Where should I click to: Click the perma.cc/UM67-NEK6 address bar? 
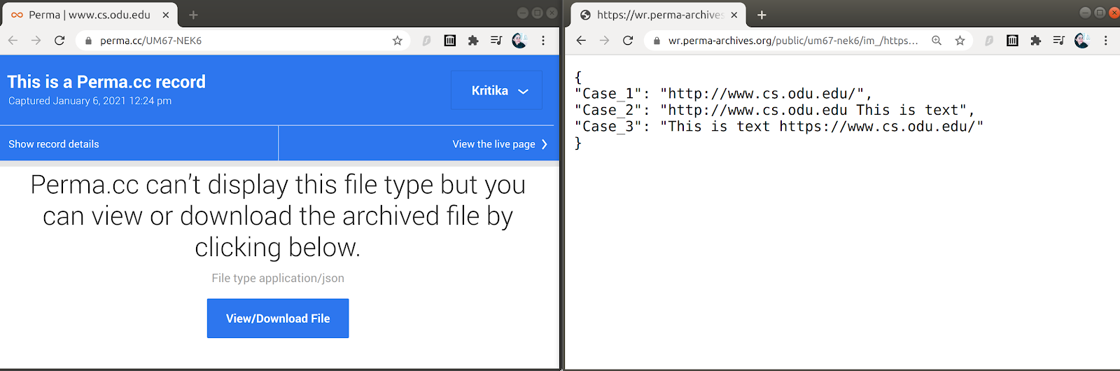(x=241, y=41)
